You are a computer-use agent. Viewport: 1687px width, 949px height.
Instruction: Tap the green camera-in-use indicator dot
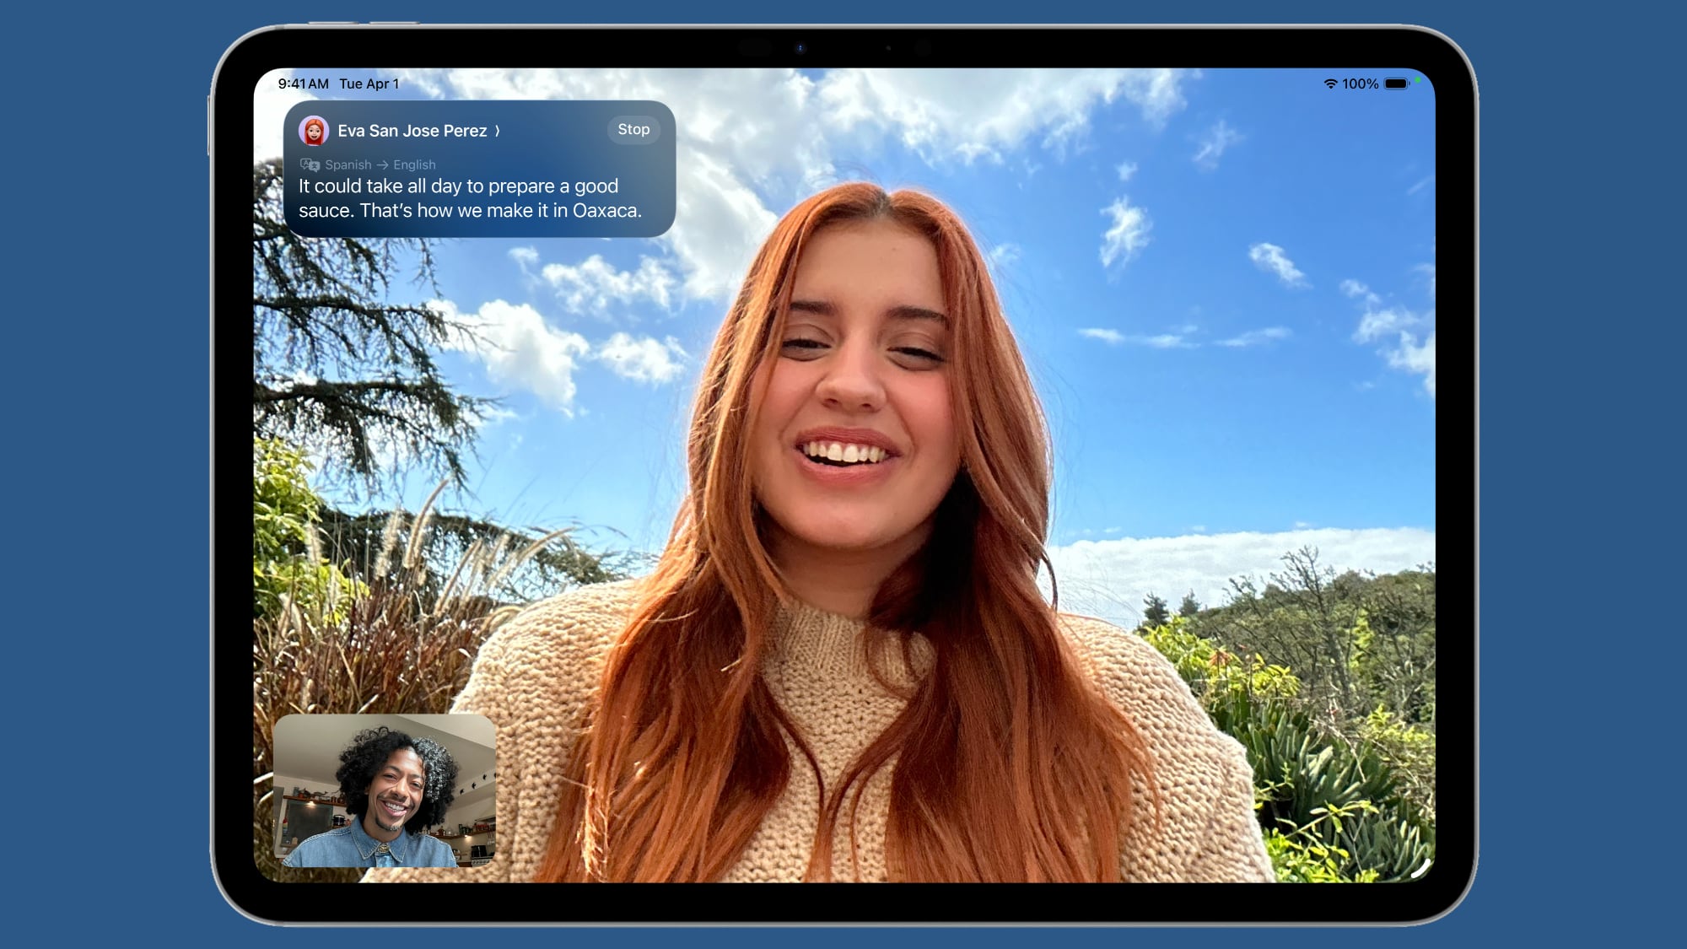pos(1418,80)
